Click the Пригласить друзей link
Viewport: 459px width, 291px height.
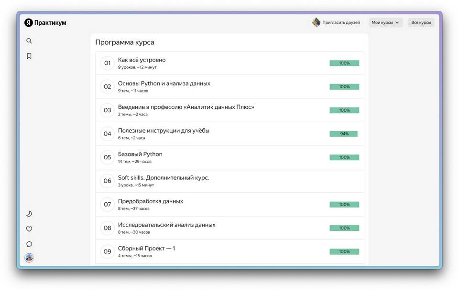(341, 22)
